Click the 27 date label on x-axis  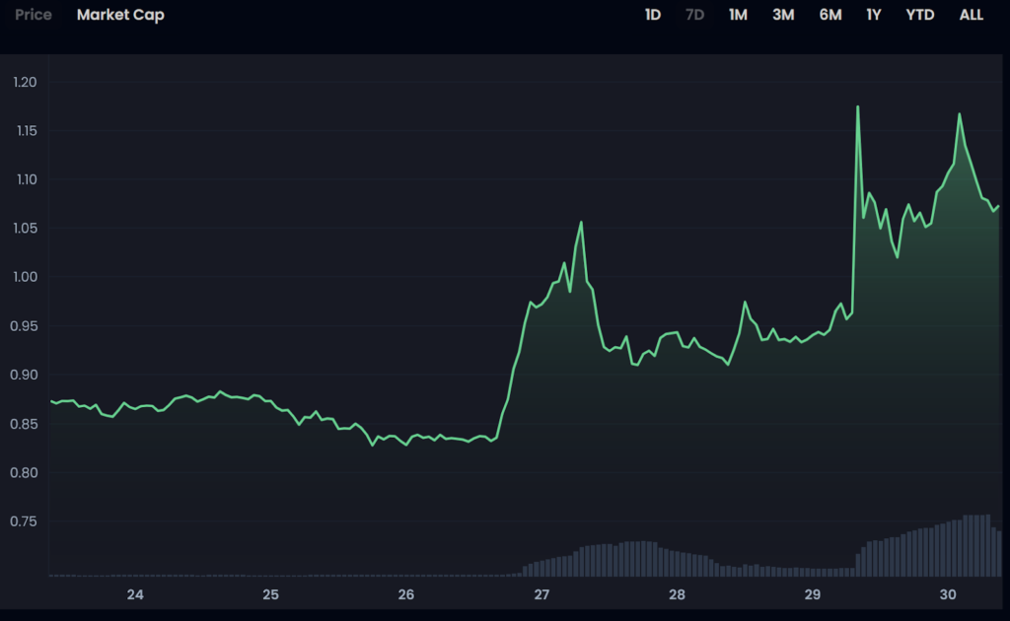(x=541, y=594)
